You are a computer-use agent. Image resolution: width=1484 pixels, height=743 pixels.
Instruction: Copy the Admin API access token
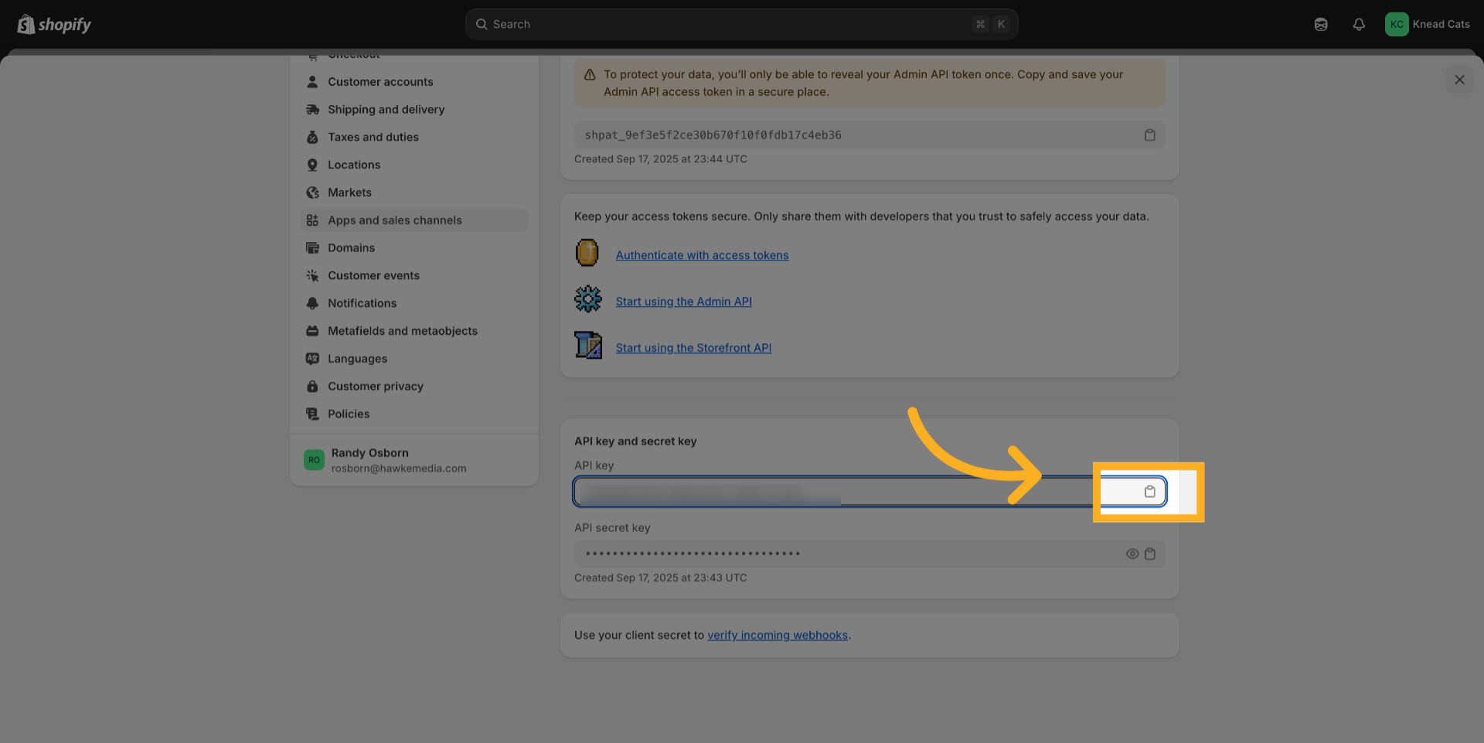[1149, 135]
